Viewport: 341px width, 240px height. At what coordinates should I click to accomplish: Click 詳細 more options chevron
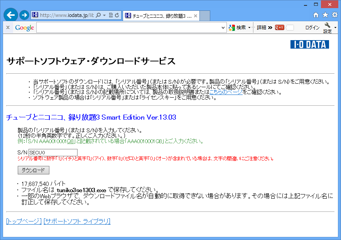point(265,28)
